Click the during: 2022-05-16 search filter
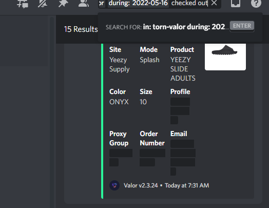The image size is (269, 208). click(138, 3)
